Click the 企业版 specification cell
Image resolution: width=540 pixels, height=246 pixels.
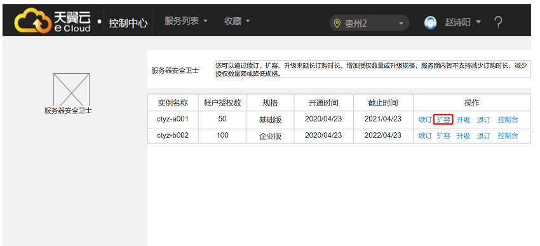[x=271, y=136]
